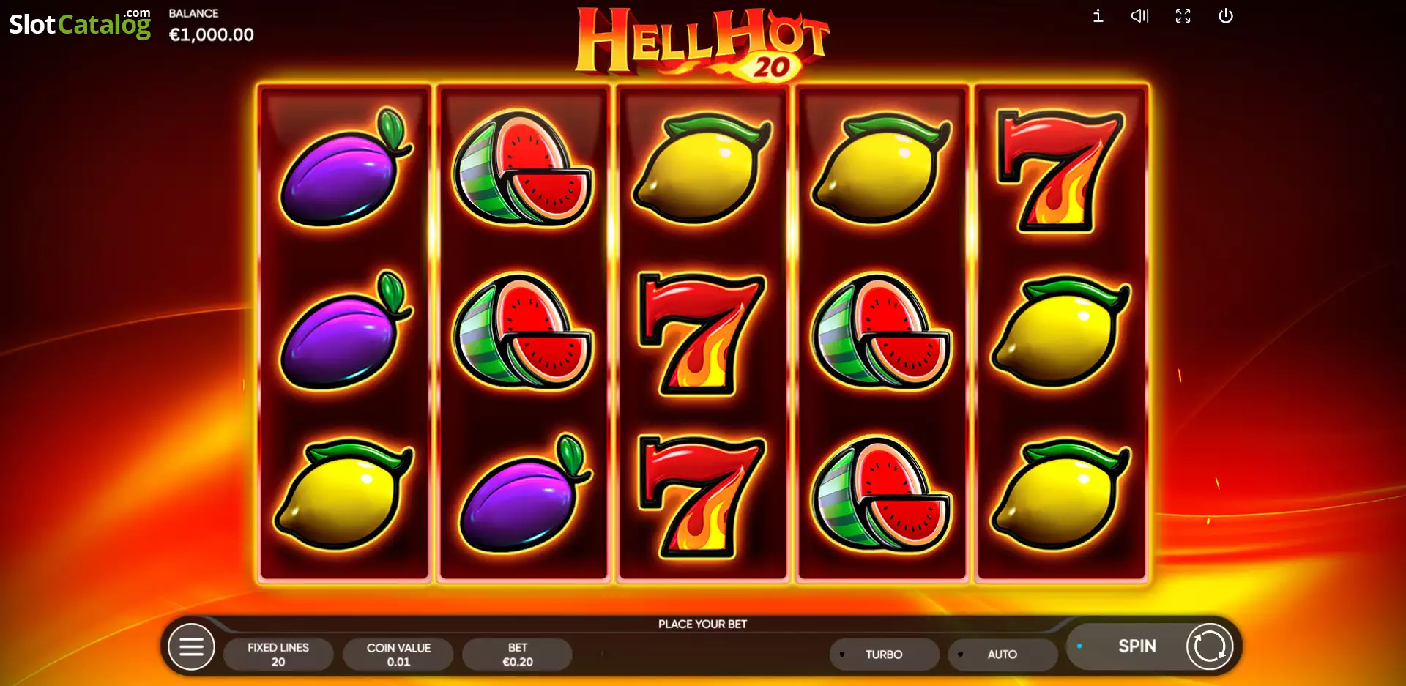The height and width of the screenshot is (686, 1406).
Task: Open the Bet amount selector
Action: point(517,654)
